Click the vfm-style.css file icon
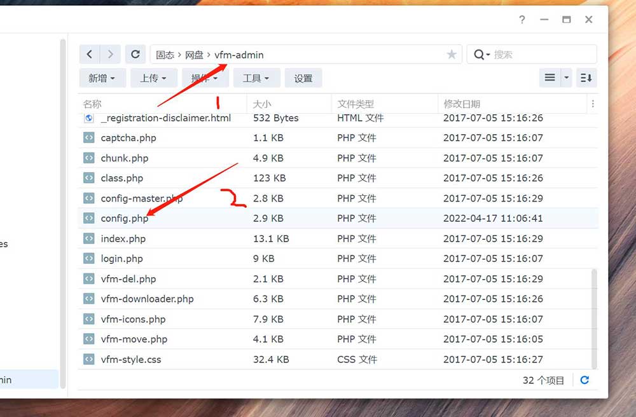This screenshot has height=417, width=636. [89, 359]
